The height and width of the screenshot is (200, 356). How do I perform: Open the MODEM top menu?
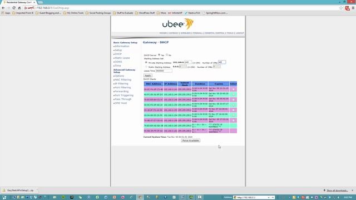[163, 33]
